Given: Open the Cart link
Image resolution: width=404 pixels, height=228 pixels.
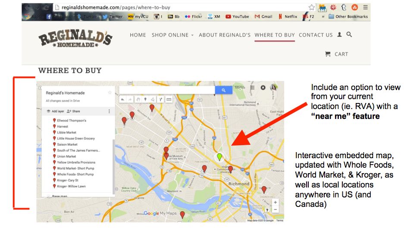Looking at the screenshot, I should (x=341, y=54).
